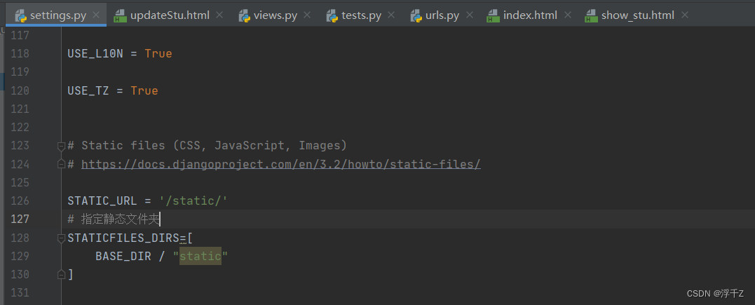Place cursor on STATICFILES_DIRS name
Image resolution: width=755 pixels, height=305 pixels.
coord(123,238)
